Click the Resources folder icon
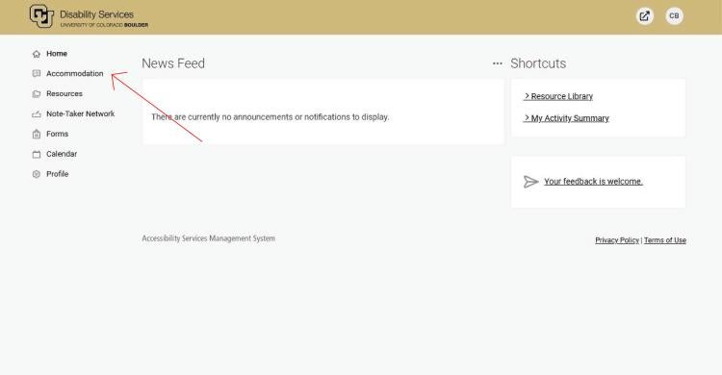The image size is (722, 375). [x=37, y=94]
